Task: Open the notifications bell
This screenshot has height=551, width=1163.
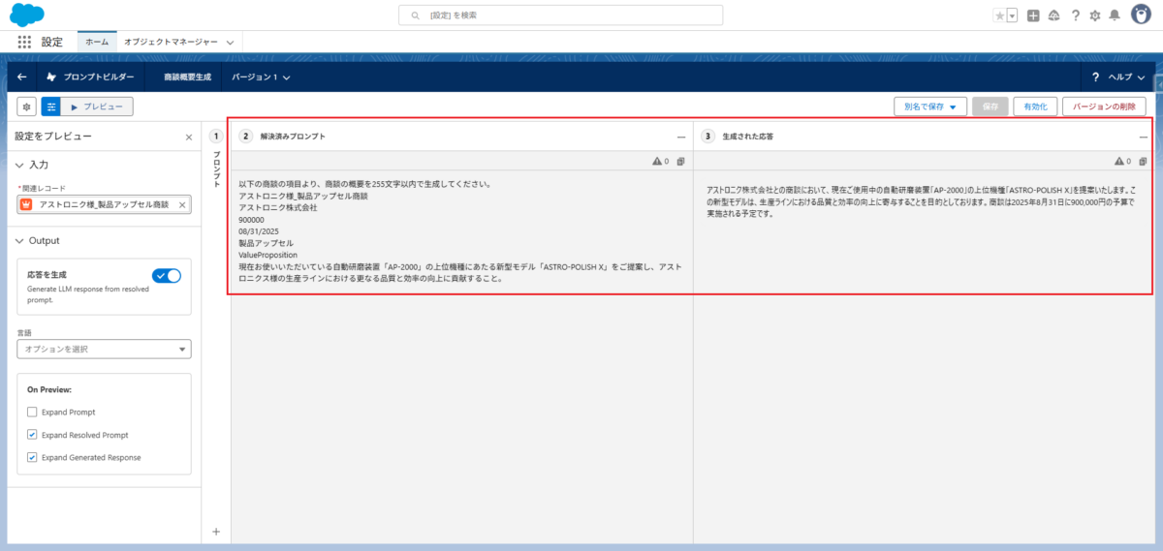Action: [x=1115, y=15]
